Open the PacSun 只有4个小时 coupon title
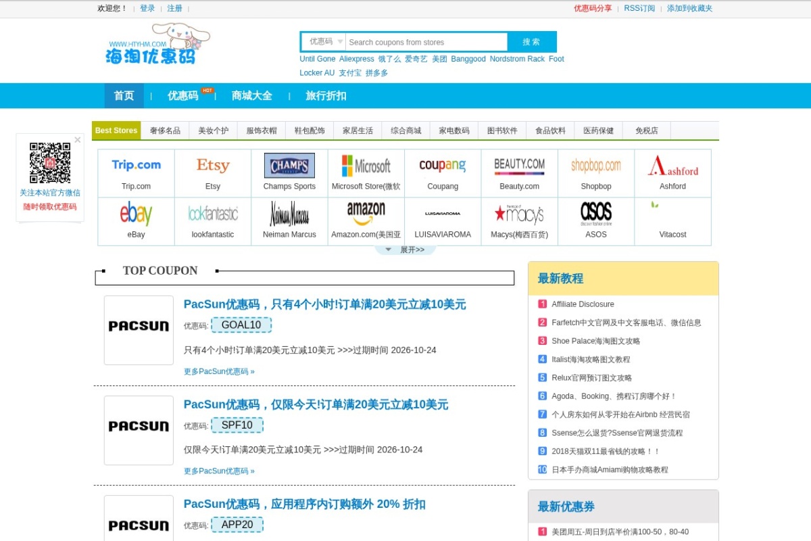Image resolution: width=811 pixels, height=541 pixels. [x=325, y=304]
